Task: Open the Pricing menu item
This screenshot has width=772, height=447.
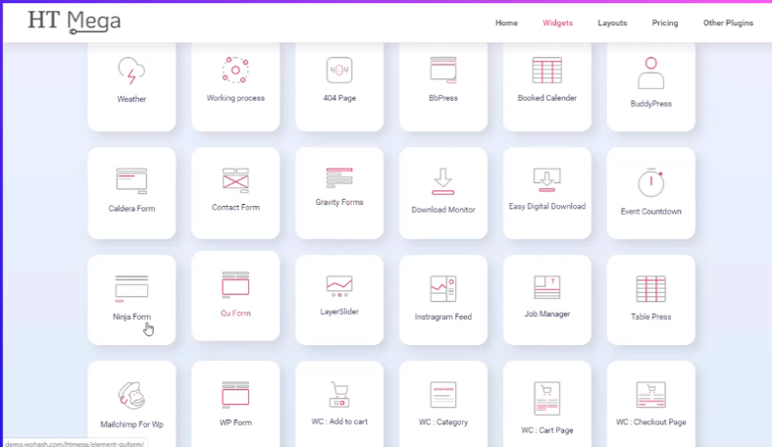Action: pos(665,23)
